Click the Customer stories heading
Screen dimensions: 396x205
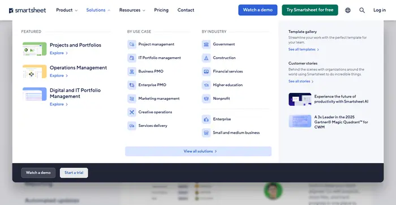303,63
